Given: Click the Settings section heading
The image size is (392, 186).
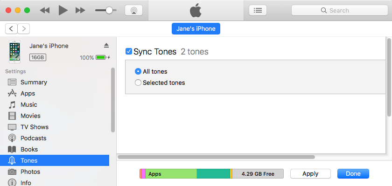Looking at the screenshot, I should tap(15, 71).
